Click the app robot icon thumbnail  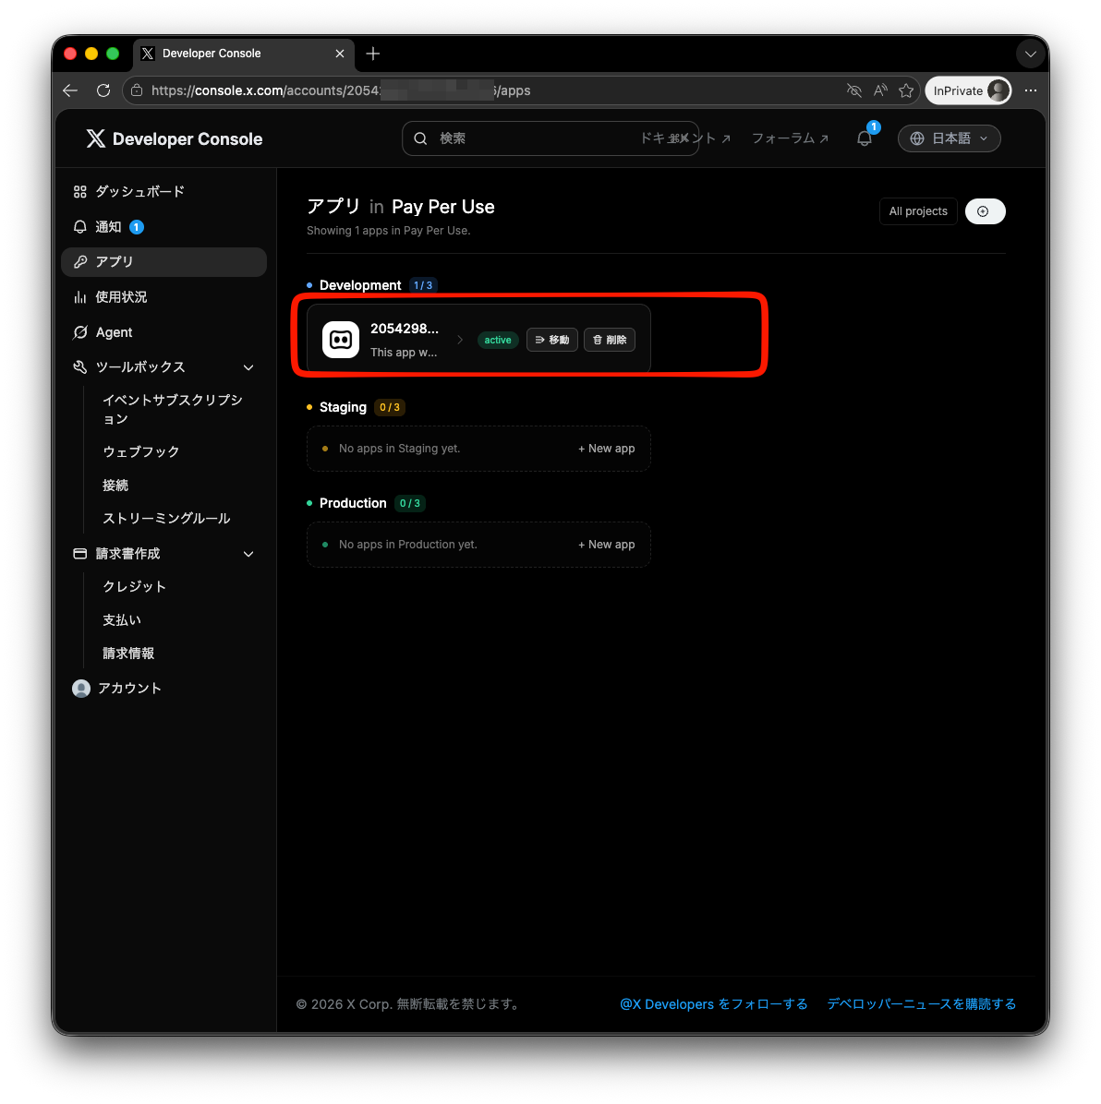(x=341, y=340)
